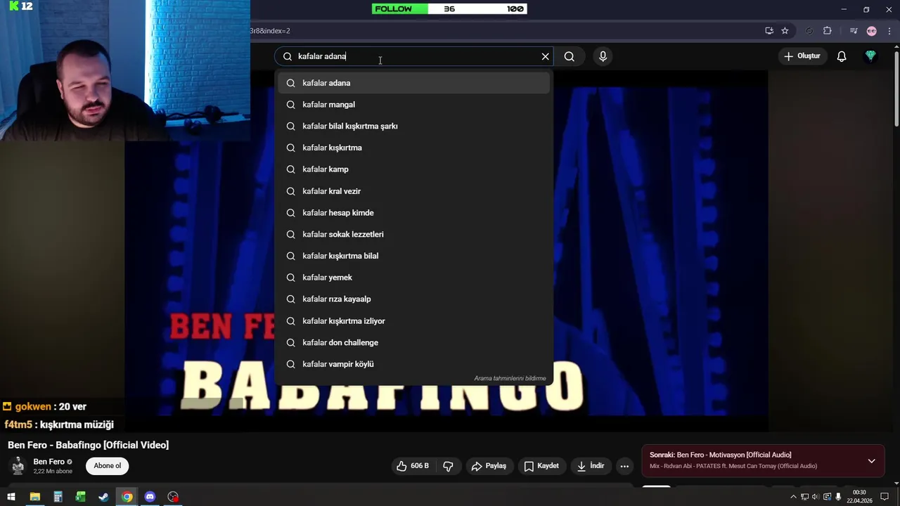Click the microphone tray icon
This screenshot has height=506, width=900.
838,497
